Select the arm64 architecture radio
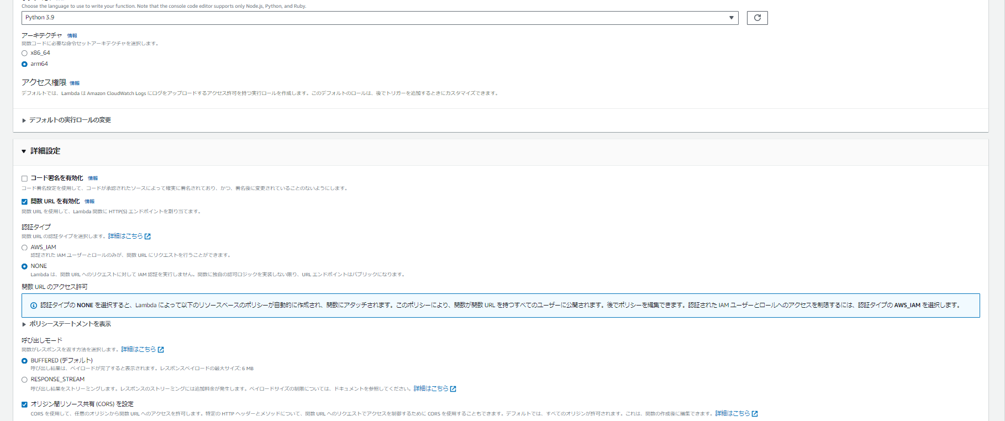Viewport: 1005px width, 421px height. tap(24, 64)
